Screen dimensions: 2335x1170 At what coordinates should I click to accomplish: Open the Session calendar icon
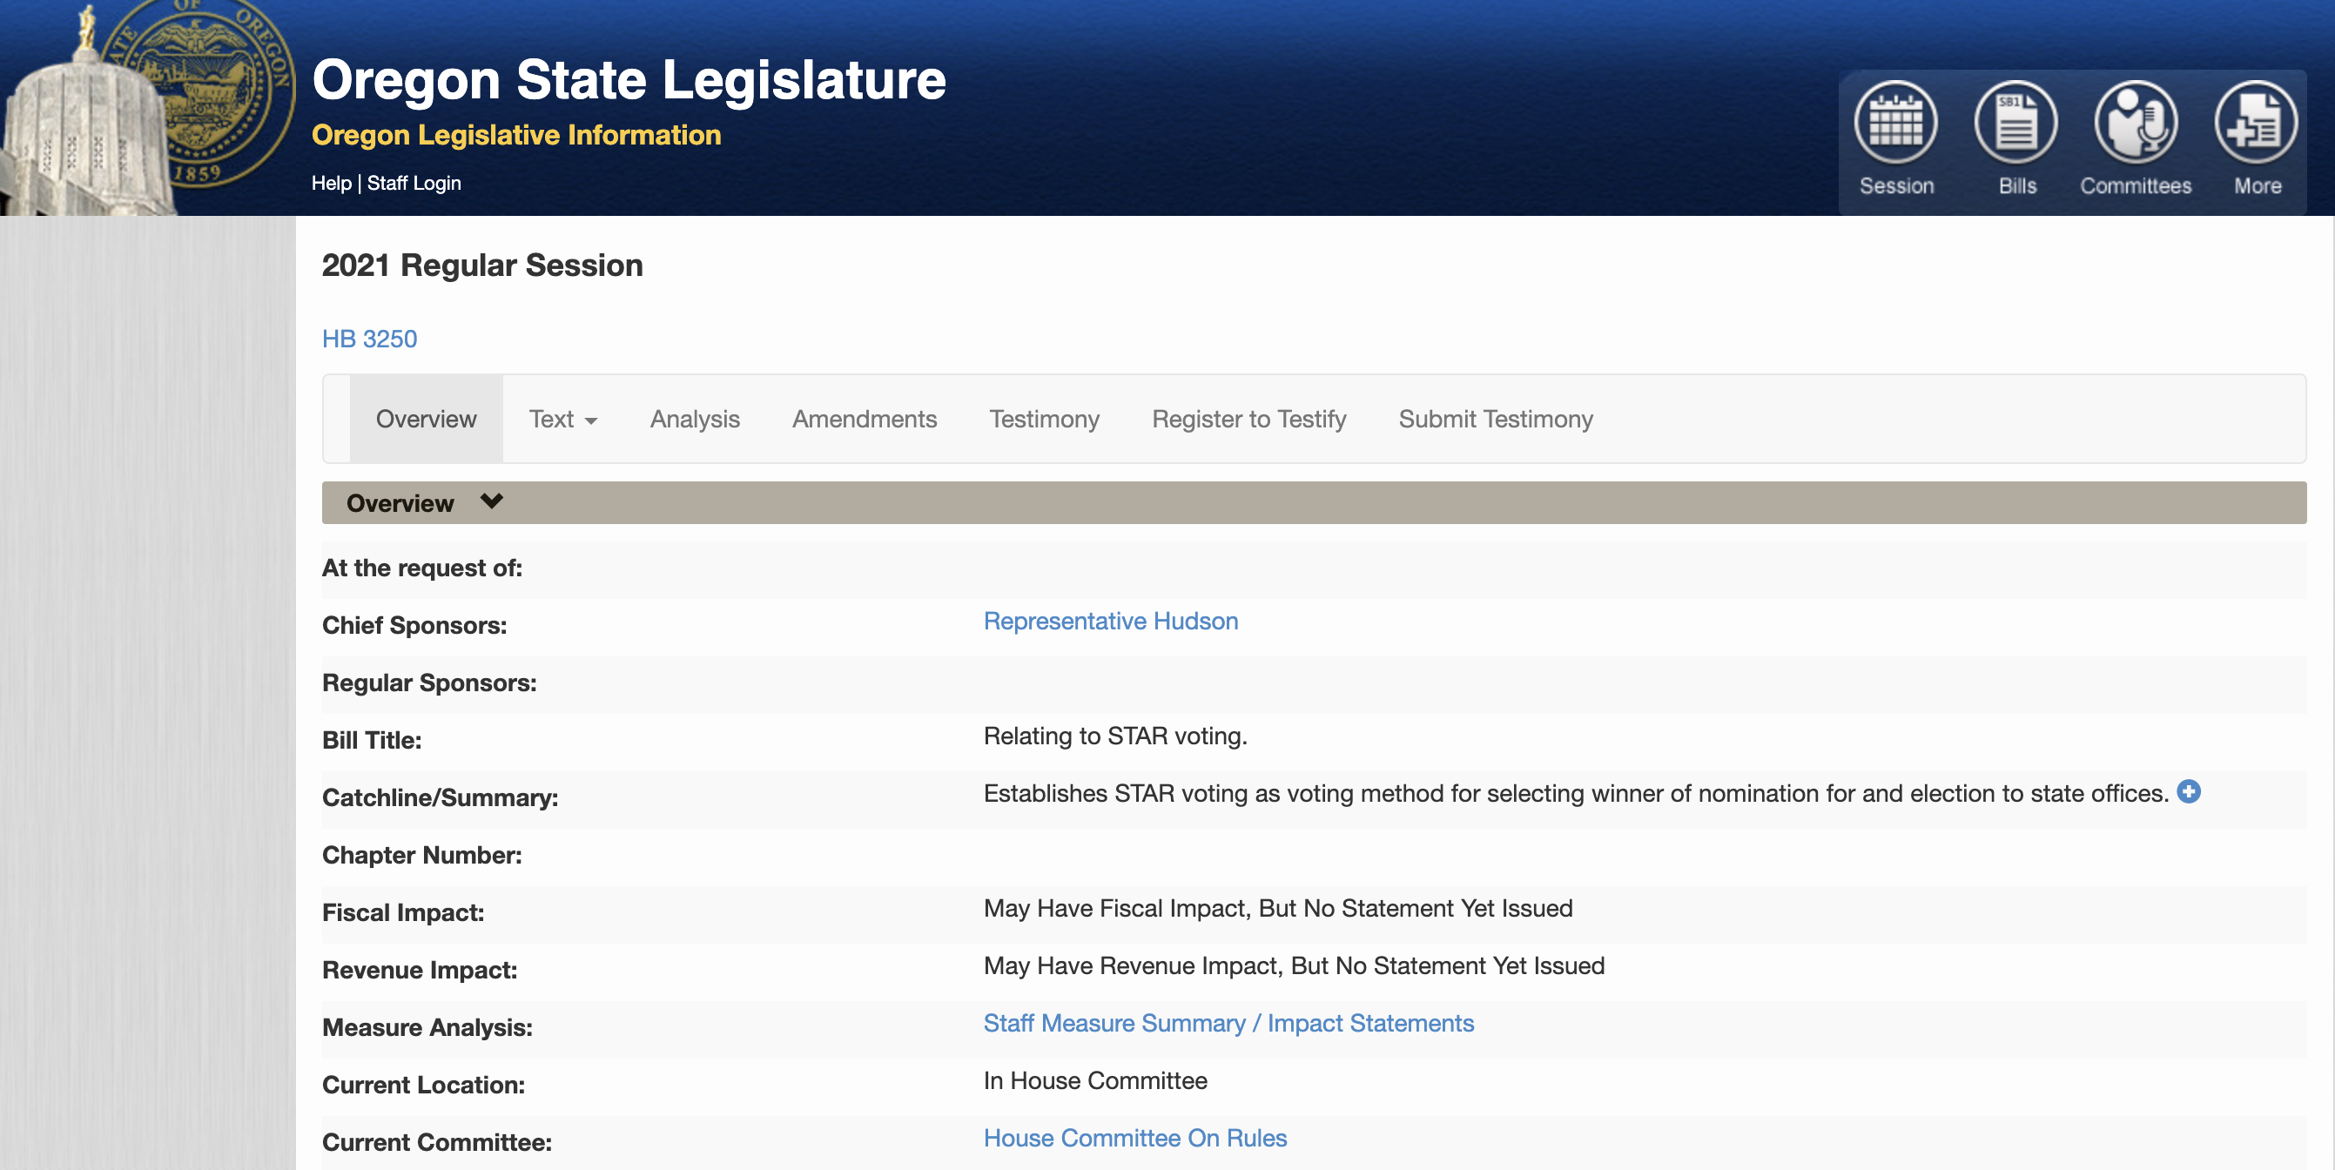pos(1895,124)
